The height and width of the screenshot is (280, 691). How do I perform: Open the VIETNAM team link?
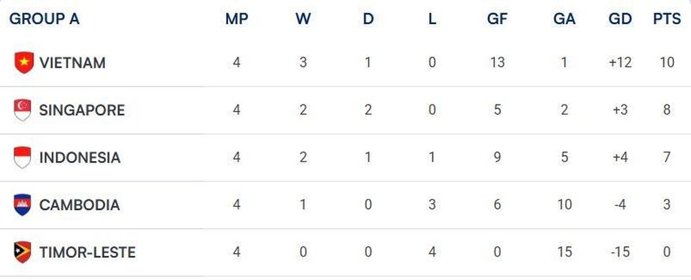click(73, 63)
